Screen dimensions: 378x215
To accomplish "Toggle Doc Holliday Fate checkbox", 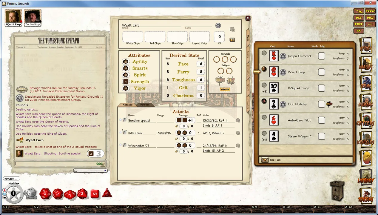I will 321,104.
